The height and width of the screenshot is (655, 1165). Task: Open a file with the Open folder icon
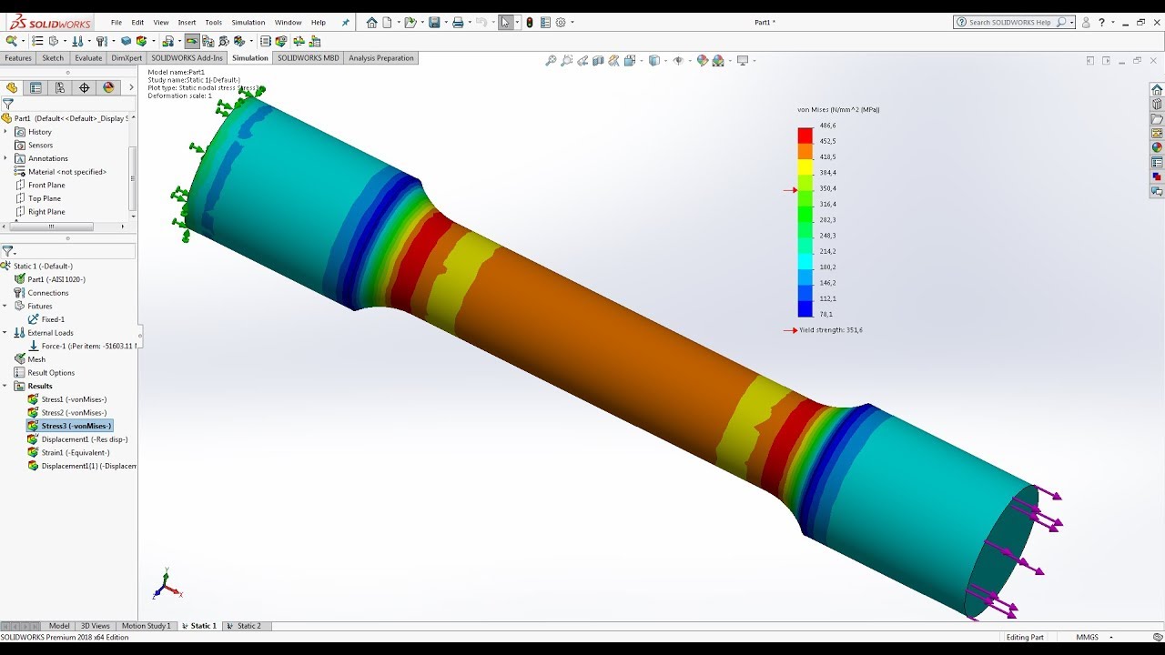click(410, 22)
